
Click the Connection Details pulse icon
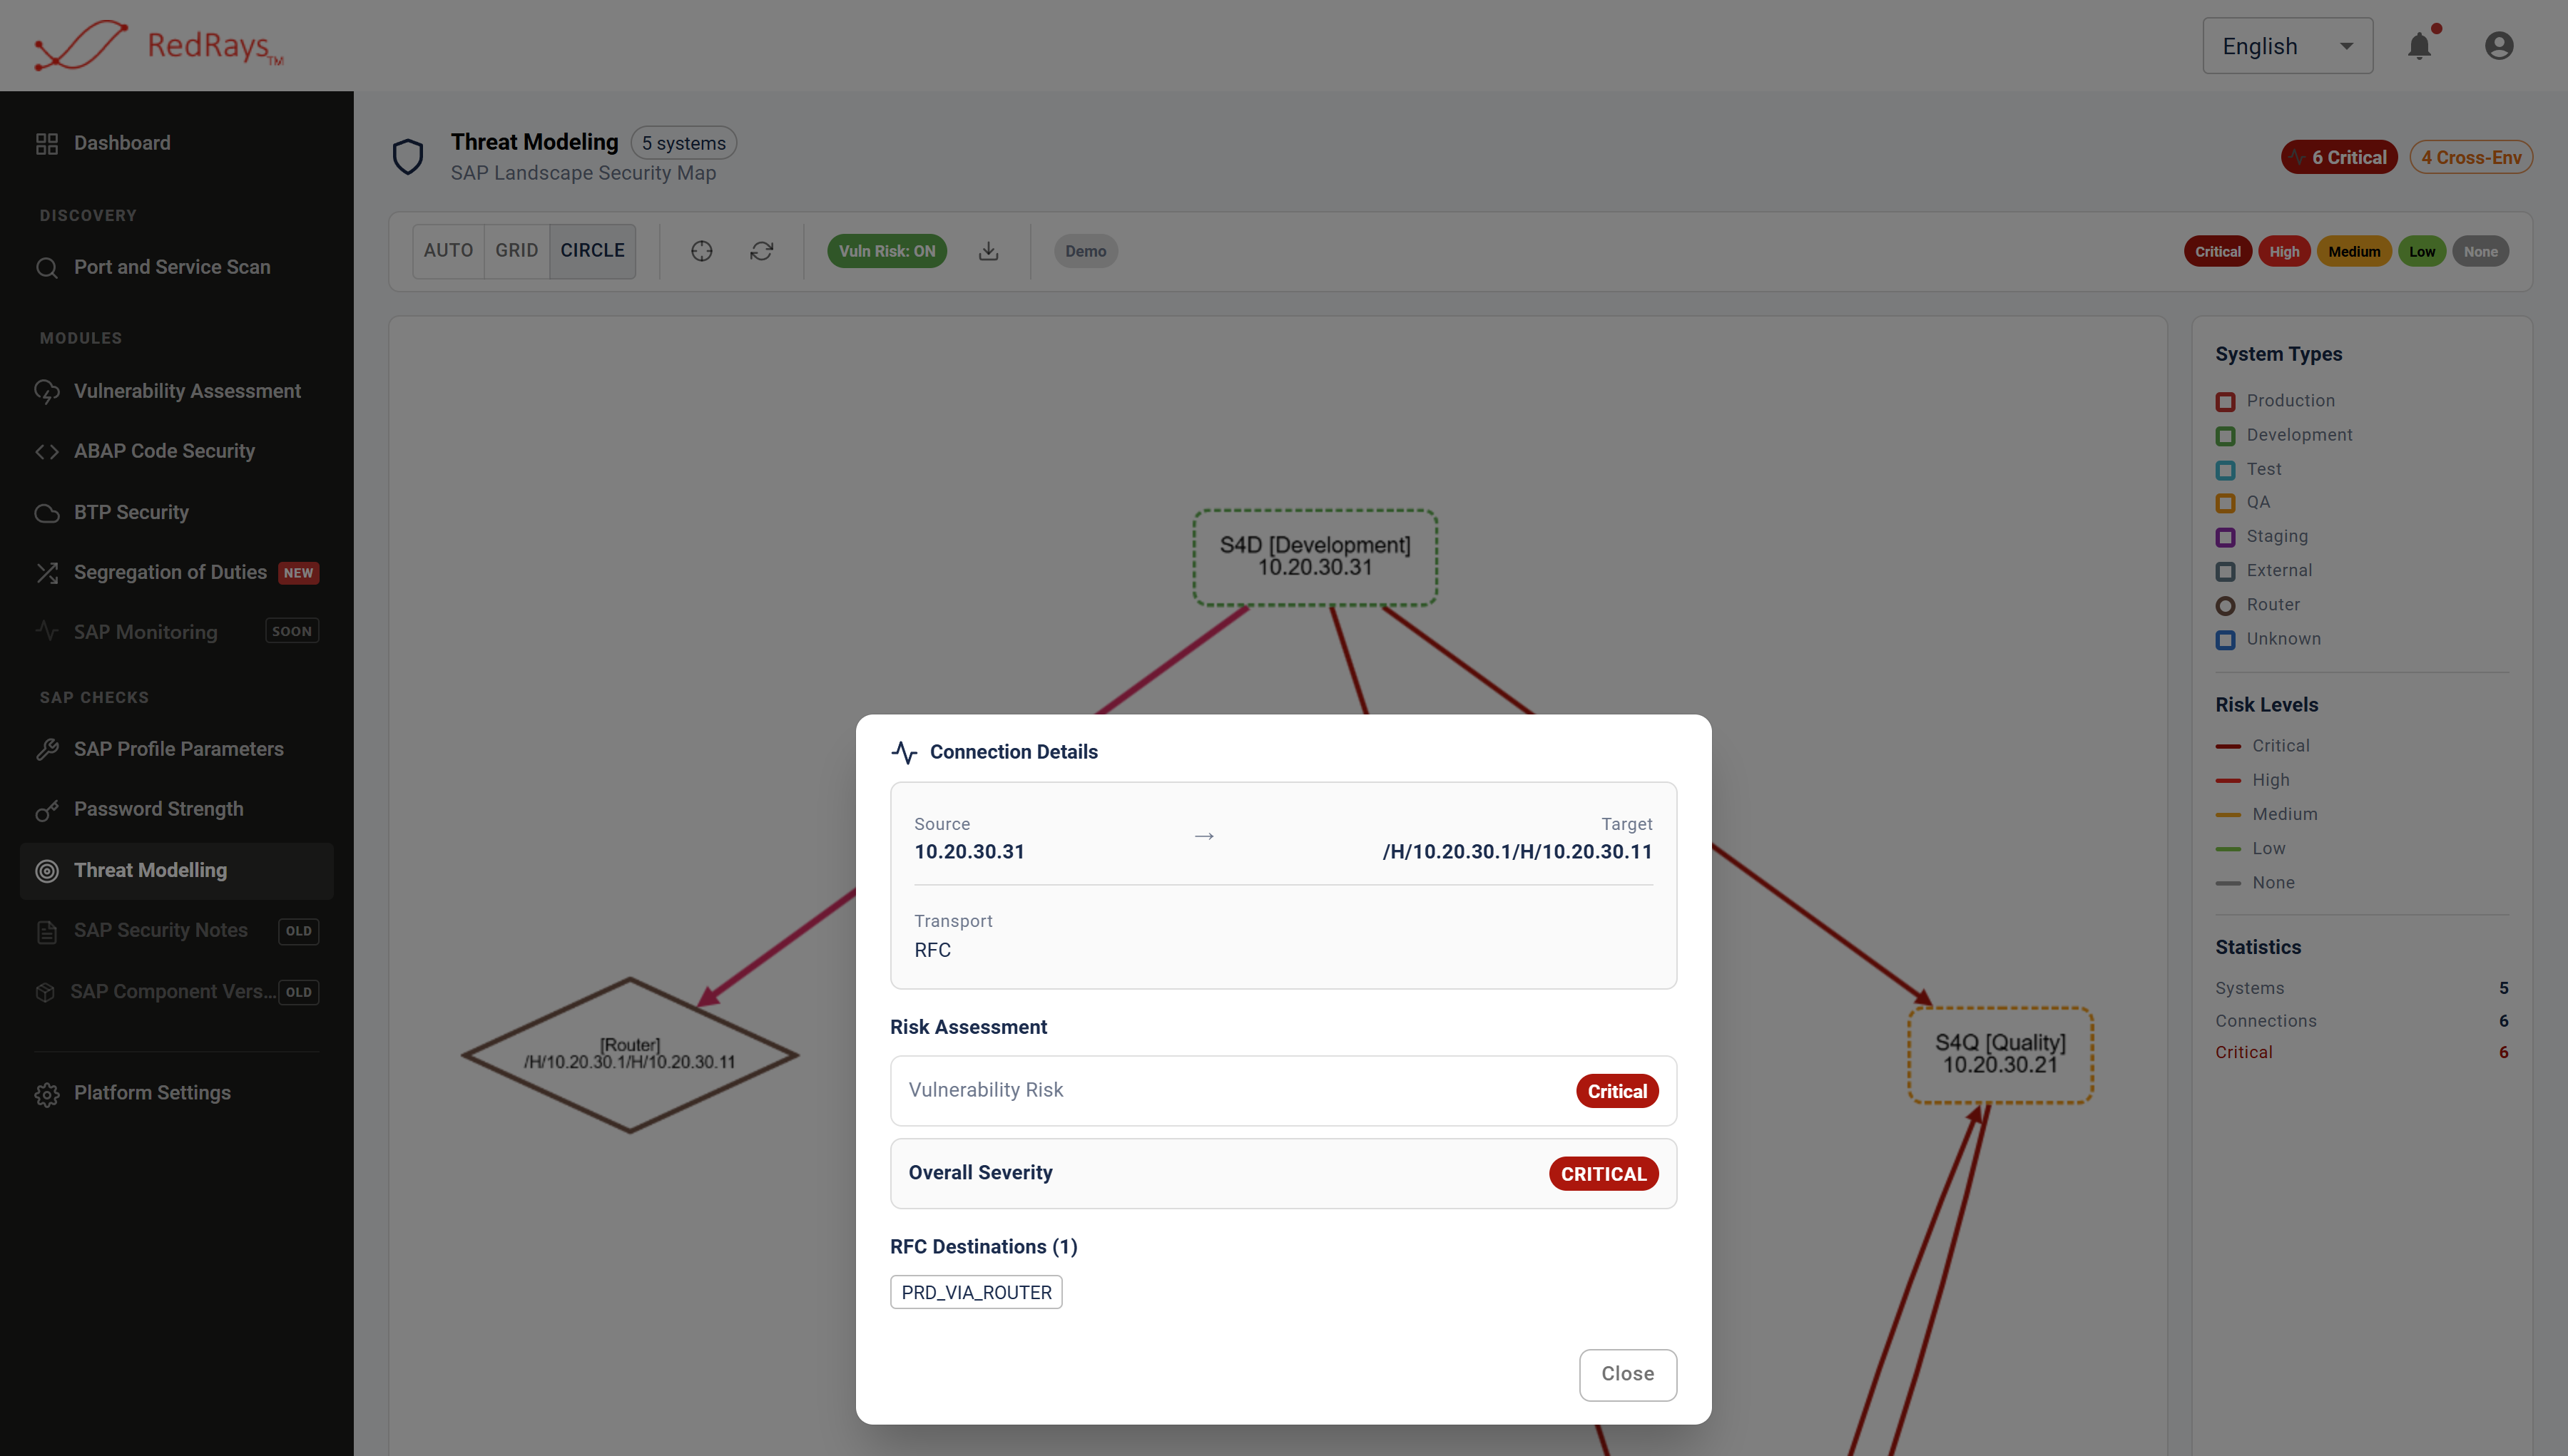pyautogui.click(x=905, y=752)
